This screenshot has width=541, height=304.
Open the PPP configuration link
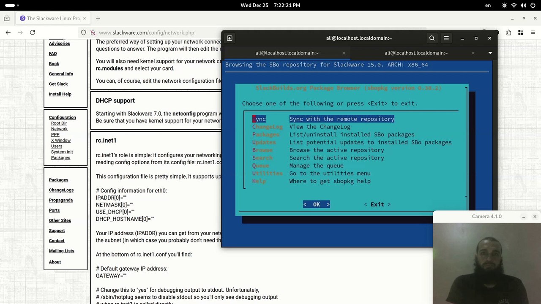[55, 135]
